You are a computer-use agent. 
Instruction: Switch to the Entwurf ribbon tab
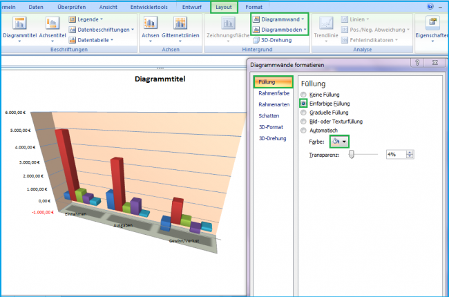[192, 7]
